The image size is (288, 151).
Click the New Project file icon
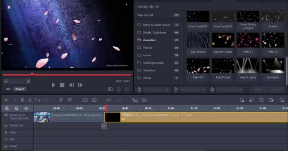pyautogui.click(x=242, y=100)
